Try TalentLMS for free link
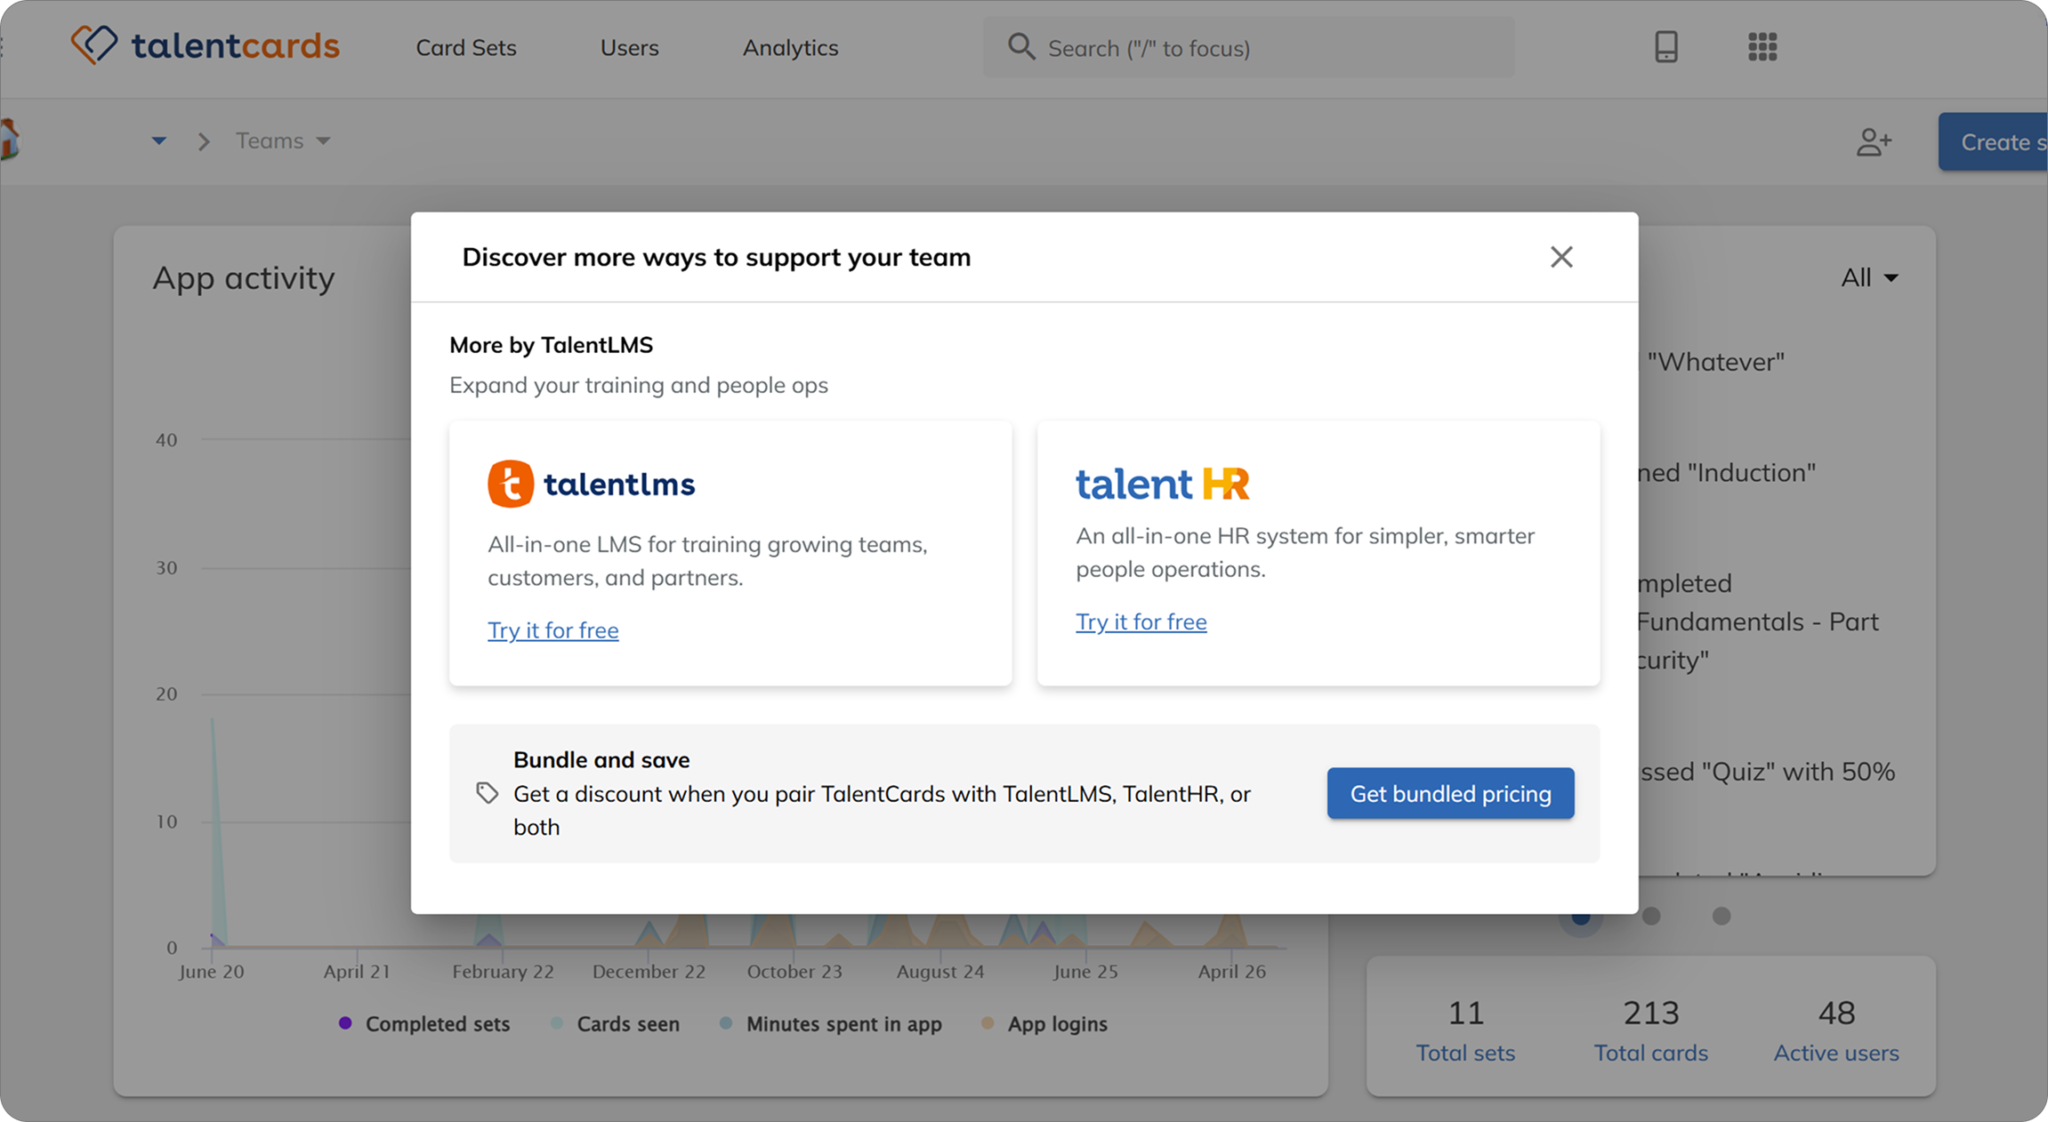The height and width of the screenshot is (1122, 2048). click(553, 630)
